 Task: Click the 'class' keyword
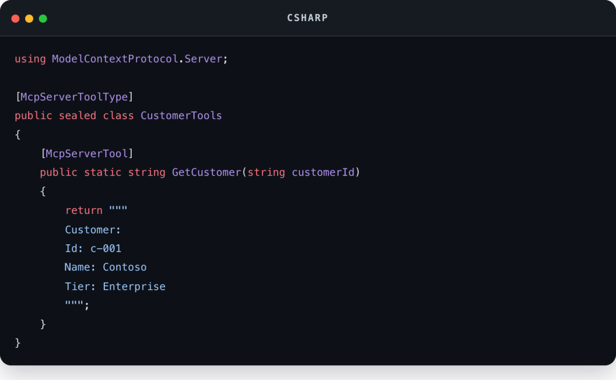coord(118,115)
